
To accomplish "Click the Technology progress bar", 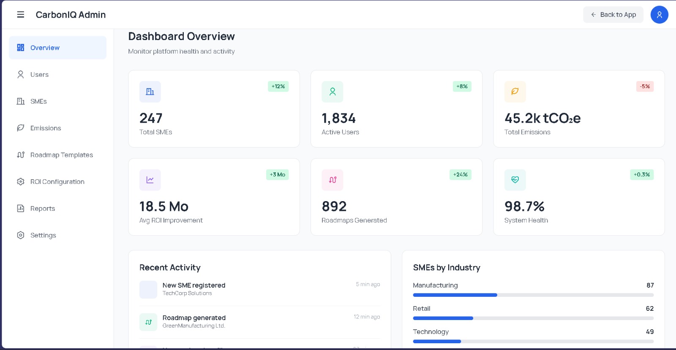I will click(x=533, y=342).
